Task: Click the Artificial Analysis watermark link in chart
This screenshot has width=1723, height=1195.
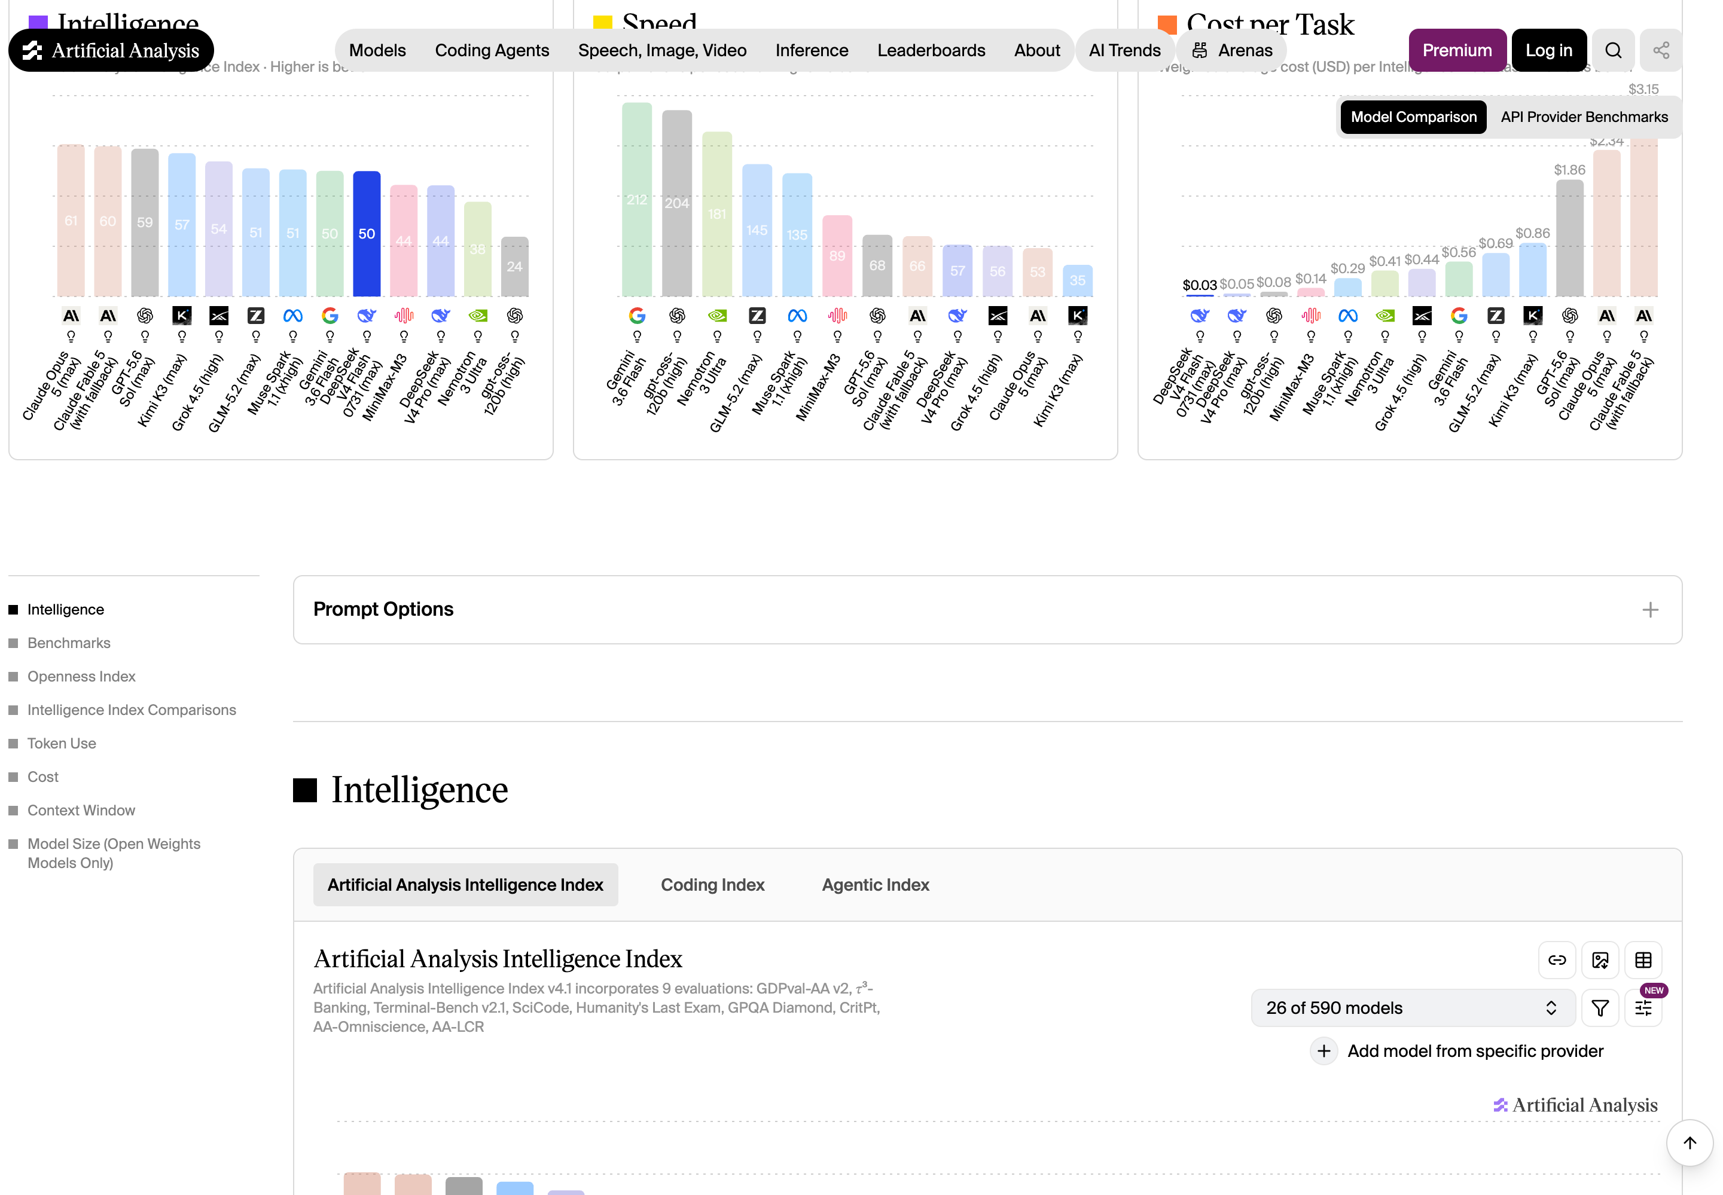Action: point(1575,1105)
